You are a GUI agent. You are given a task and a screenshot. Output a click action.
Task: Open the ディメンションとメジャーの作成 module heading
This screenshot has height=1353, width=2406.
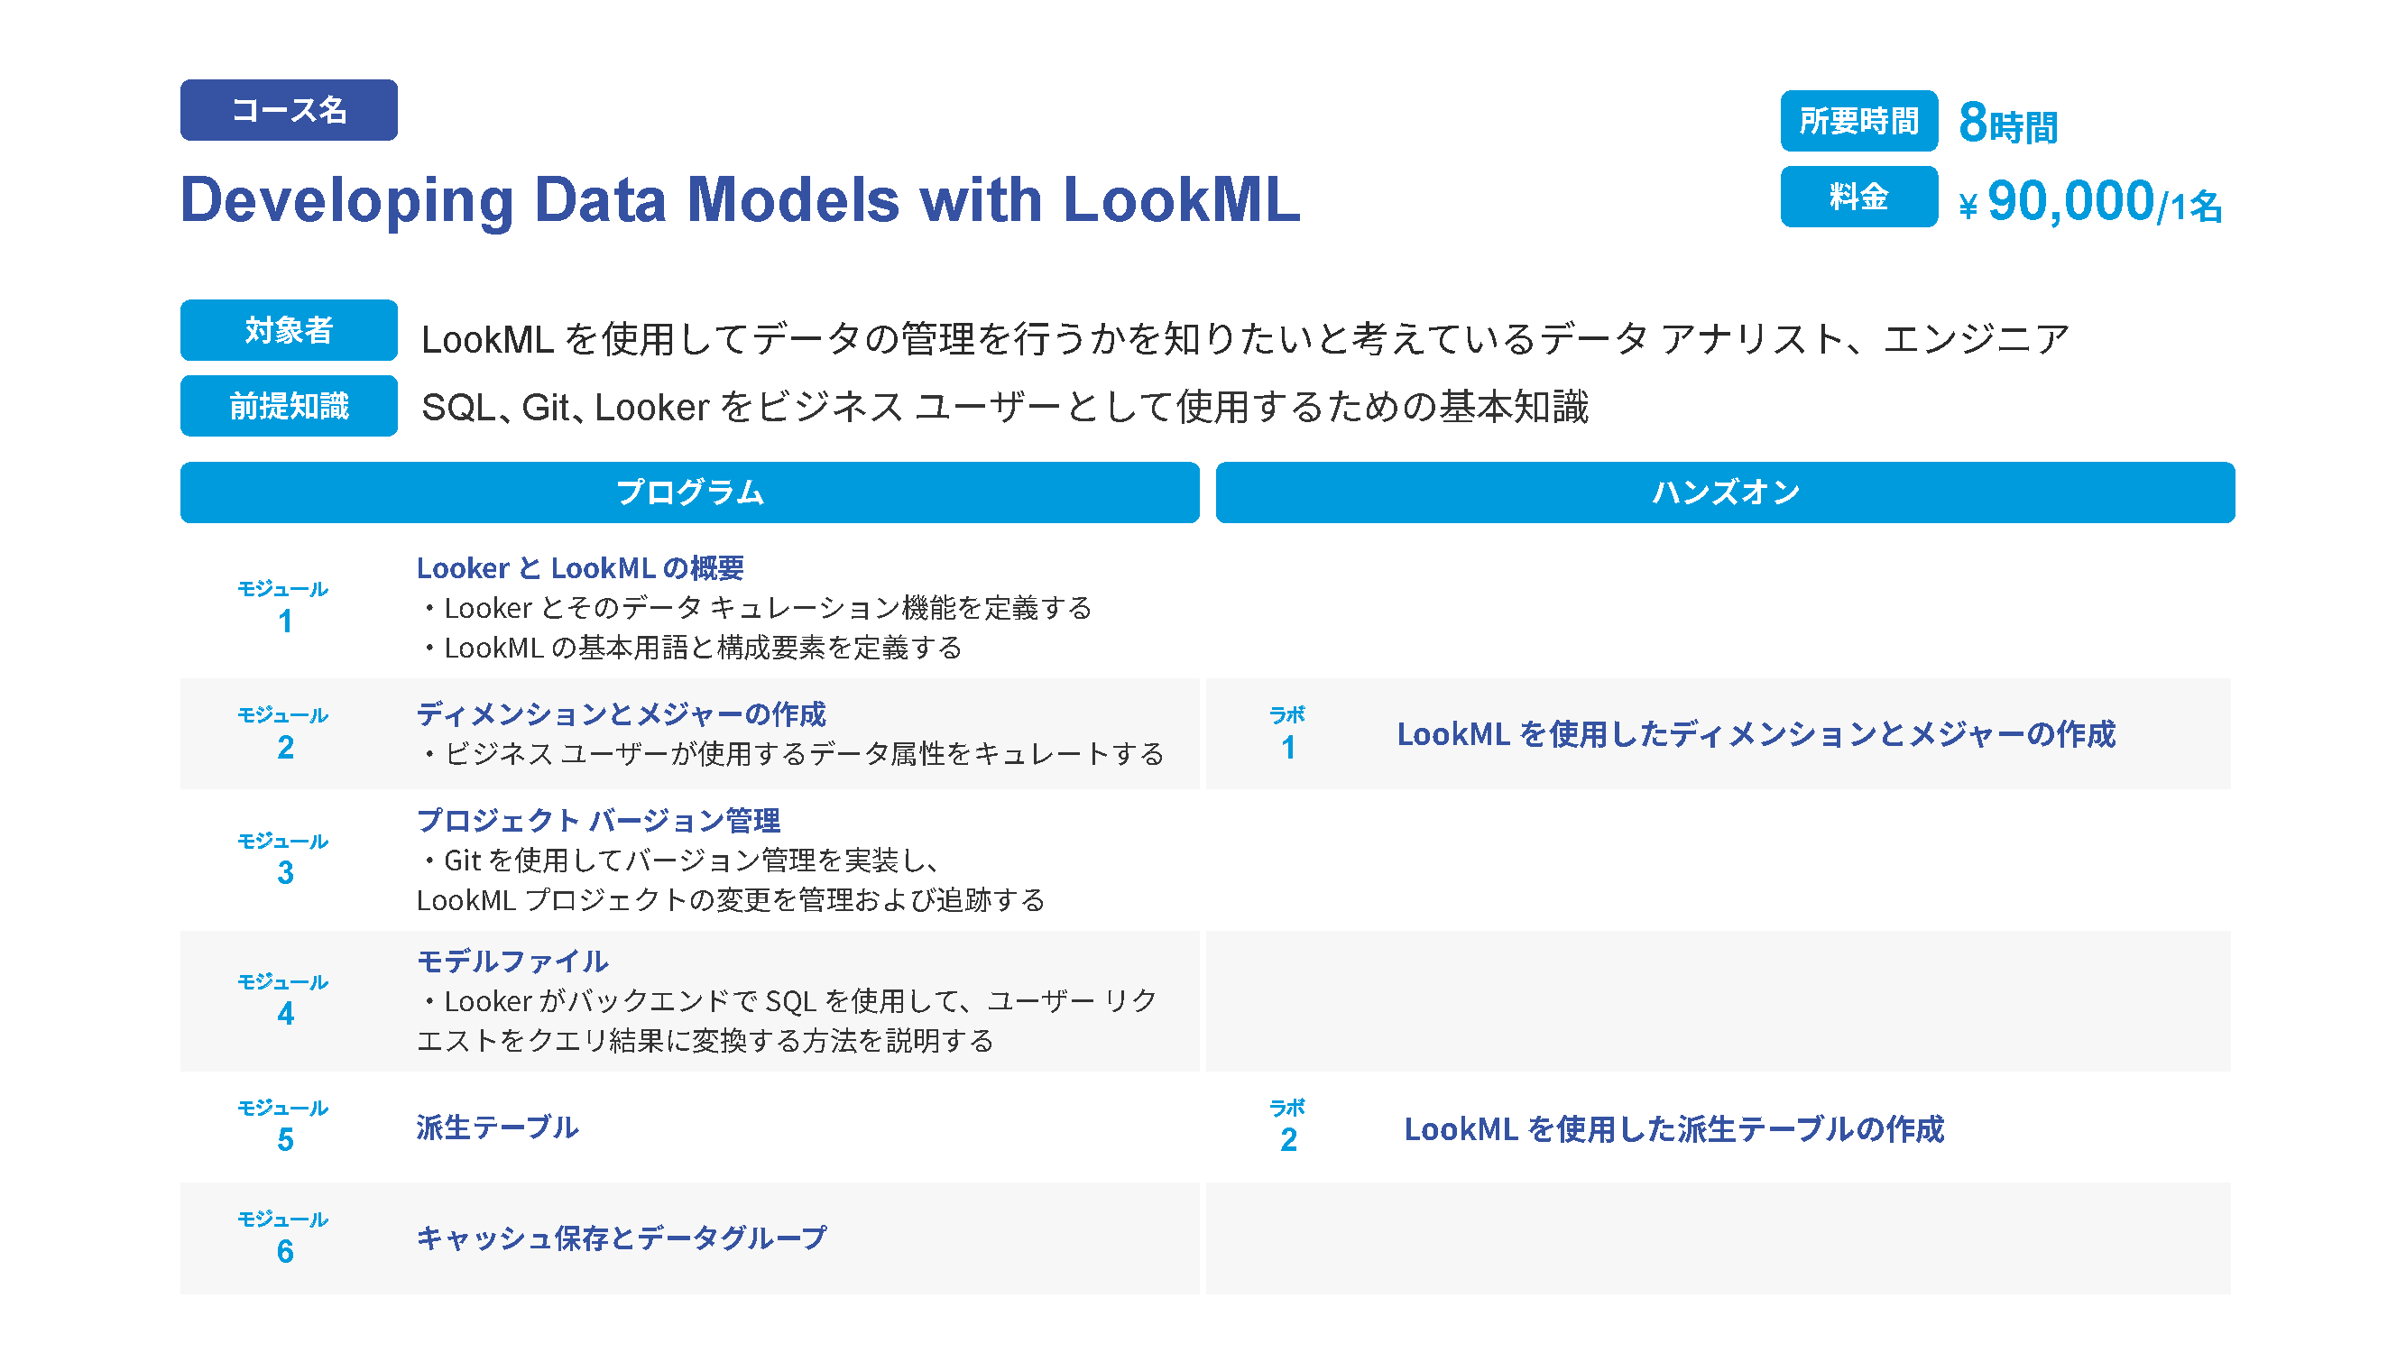(621, 714)
